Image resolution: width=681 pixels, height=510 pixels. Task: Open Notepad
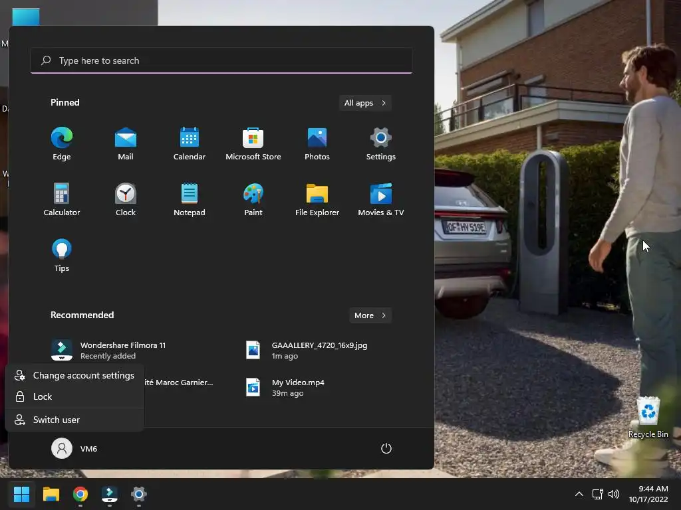[190, 199]
